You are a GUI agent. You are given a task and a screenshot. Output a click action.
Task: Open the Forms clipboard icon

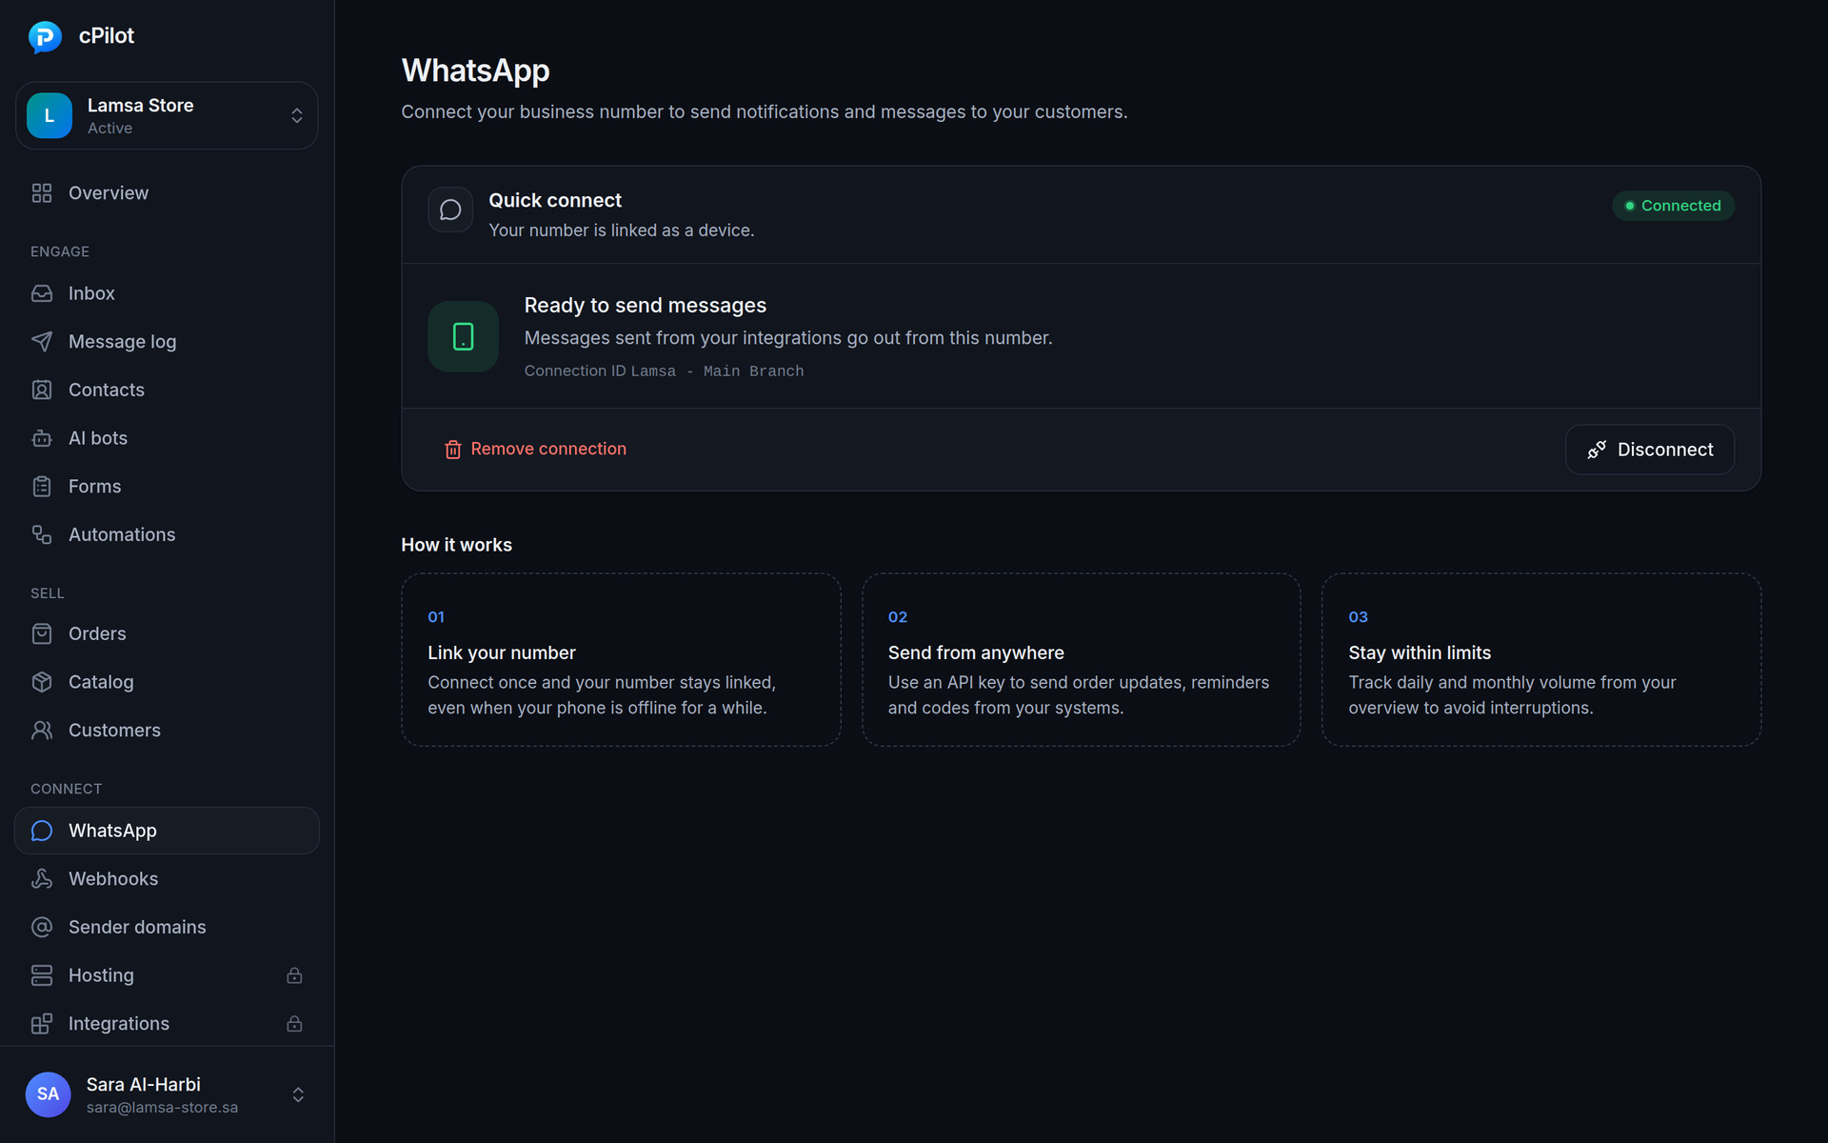pos(42,487)
